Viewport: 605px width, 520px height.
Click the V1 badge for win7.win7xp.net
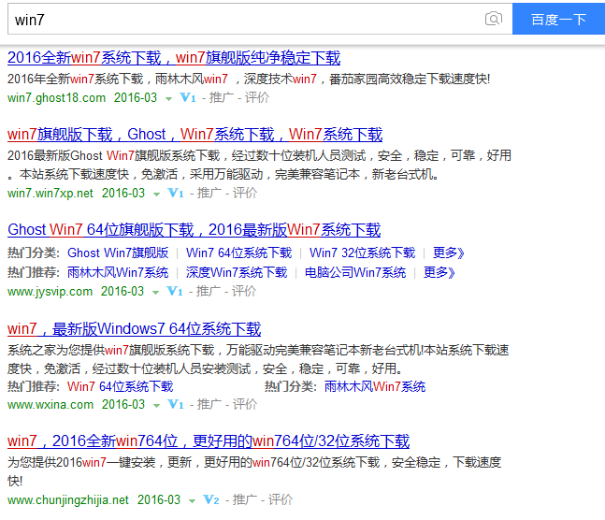[176, 193]
